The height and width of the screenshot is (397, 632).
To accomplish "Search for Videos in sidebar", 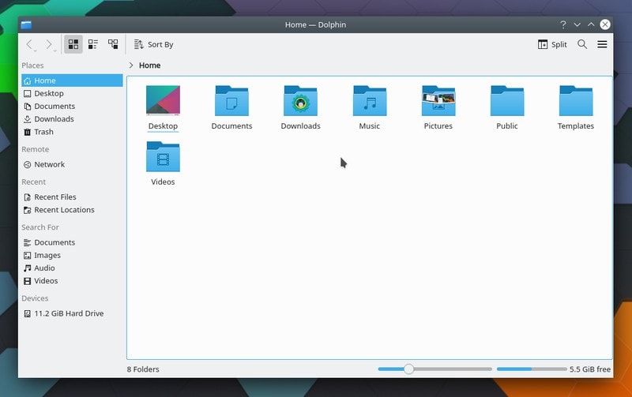I will pyautogui.click(x=72, y=281).
